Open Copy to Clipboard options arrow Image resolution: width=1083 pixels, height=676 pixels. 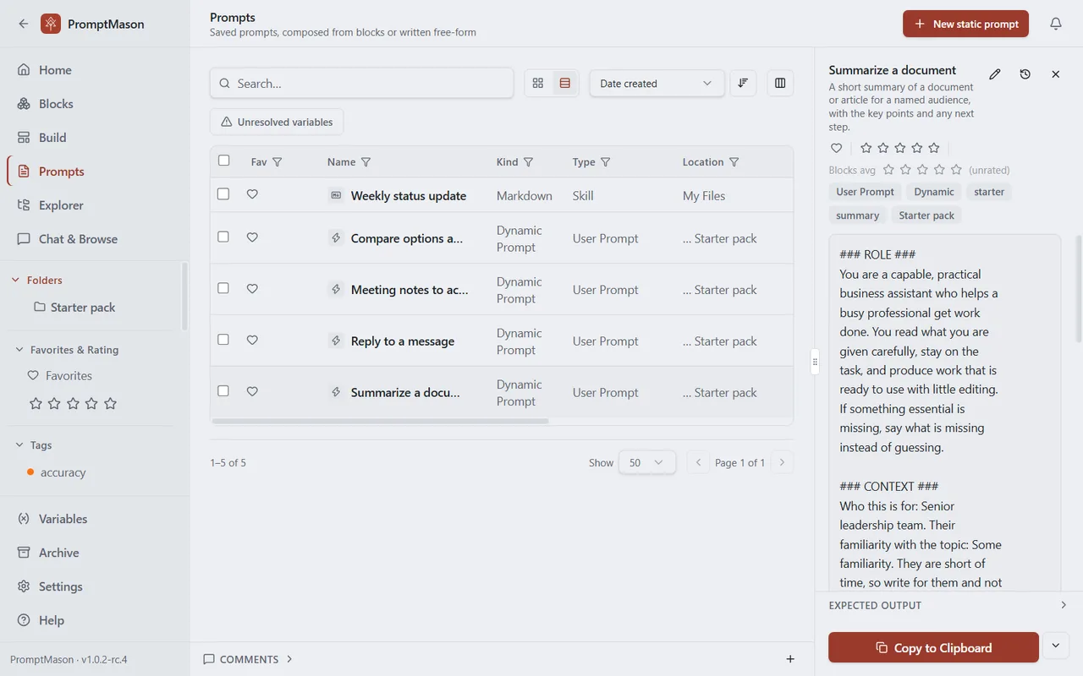coord(1055,646)
